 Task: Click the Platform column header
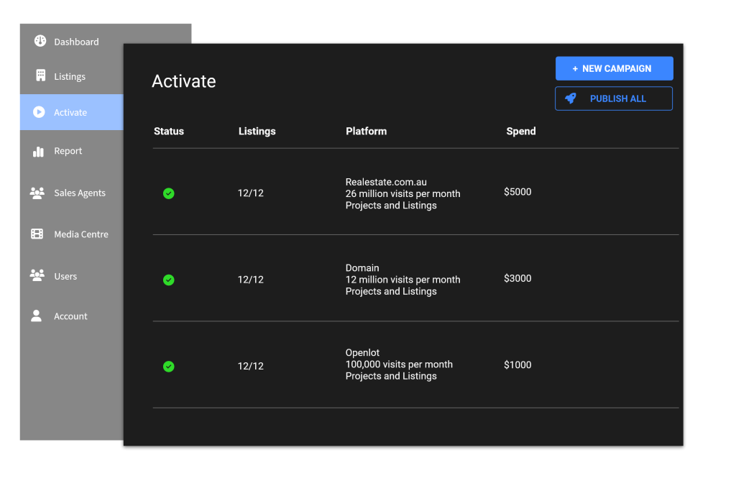pos(366,131)
